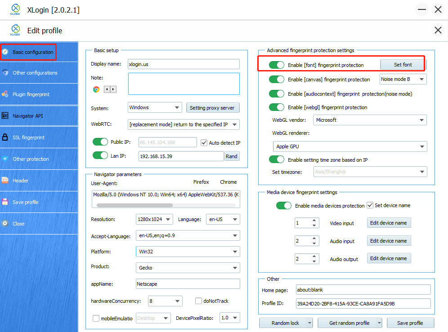Click Edit device name for Audio output
448x332 pixels.
[389, 258]
